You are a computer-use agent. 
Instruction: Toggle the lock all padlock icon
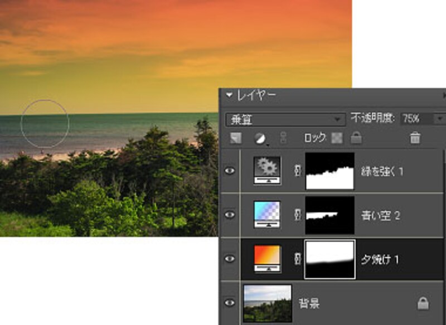[356, 138]
